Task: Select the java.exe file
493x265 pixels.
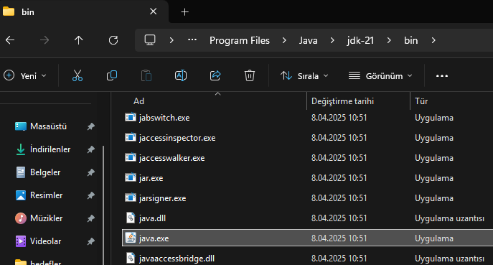Action: tap(307, 238)
